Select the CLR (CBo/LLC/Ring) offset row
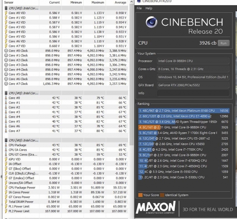The width and height of the screenshot is (237, 219). coord(66,173)
